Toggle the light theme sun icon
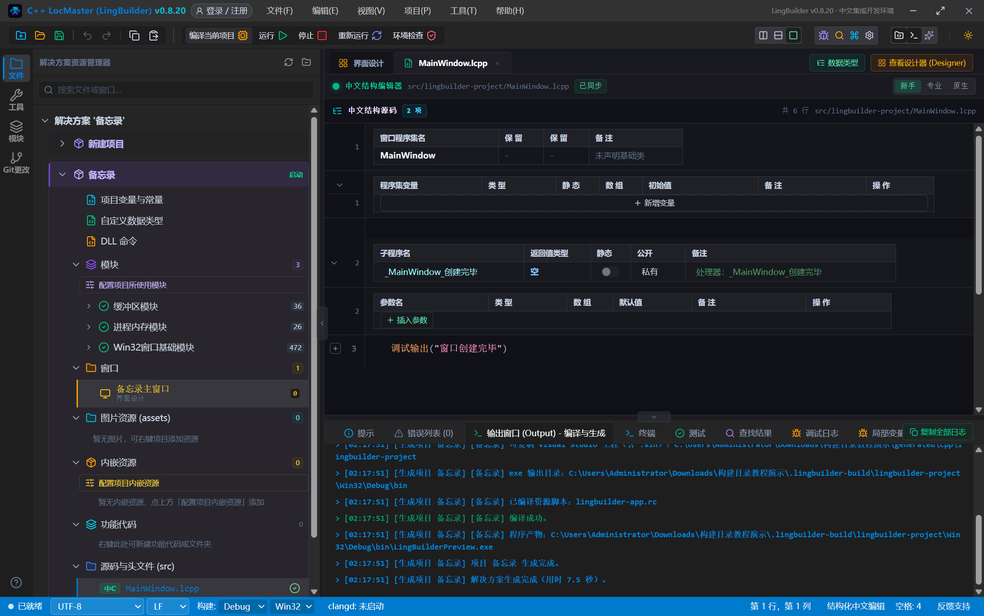The height and width of the screenshot is (616, 984). point(969,36)
